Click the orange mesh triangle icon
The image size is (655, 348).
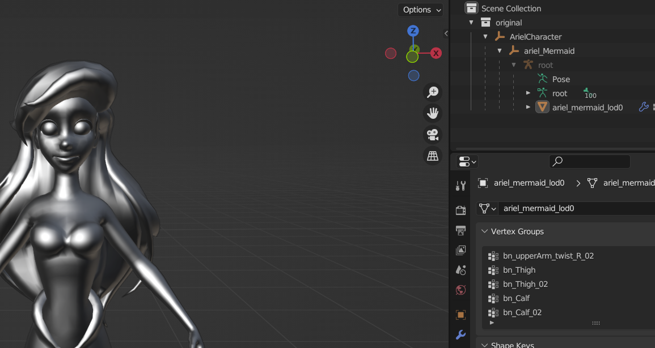(542, 107)
